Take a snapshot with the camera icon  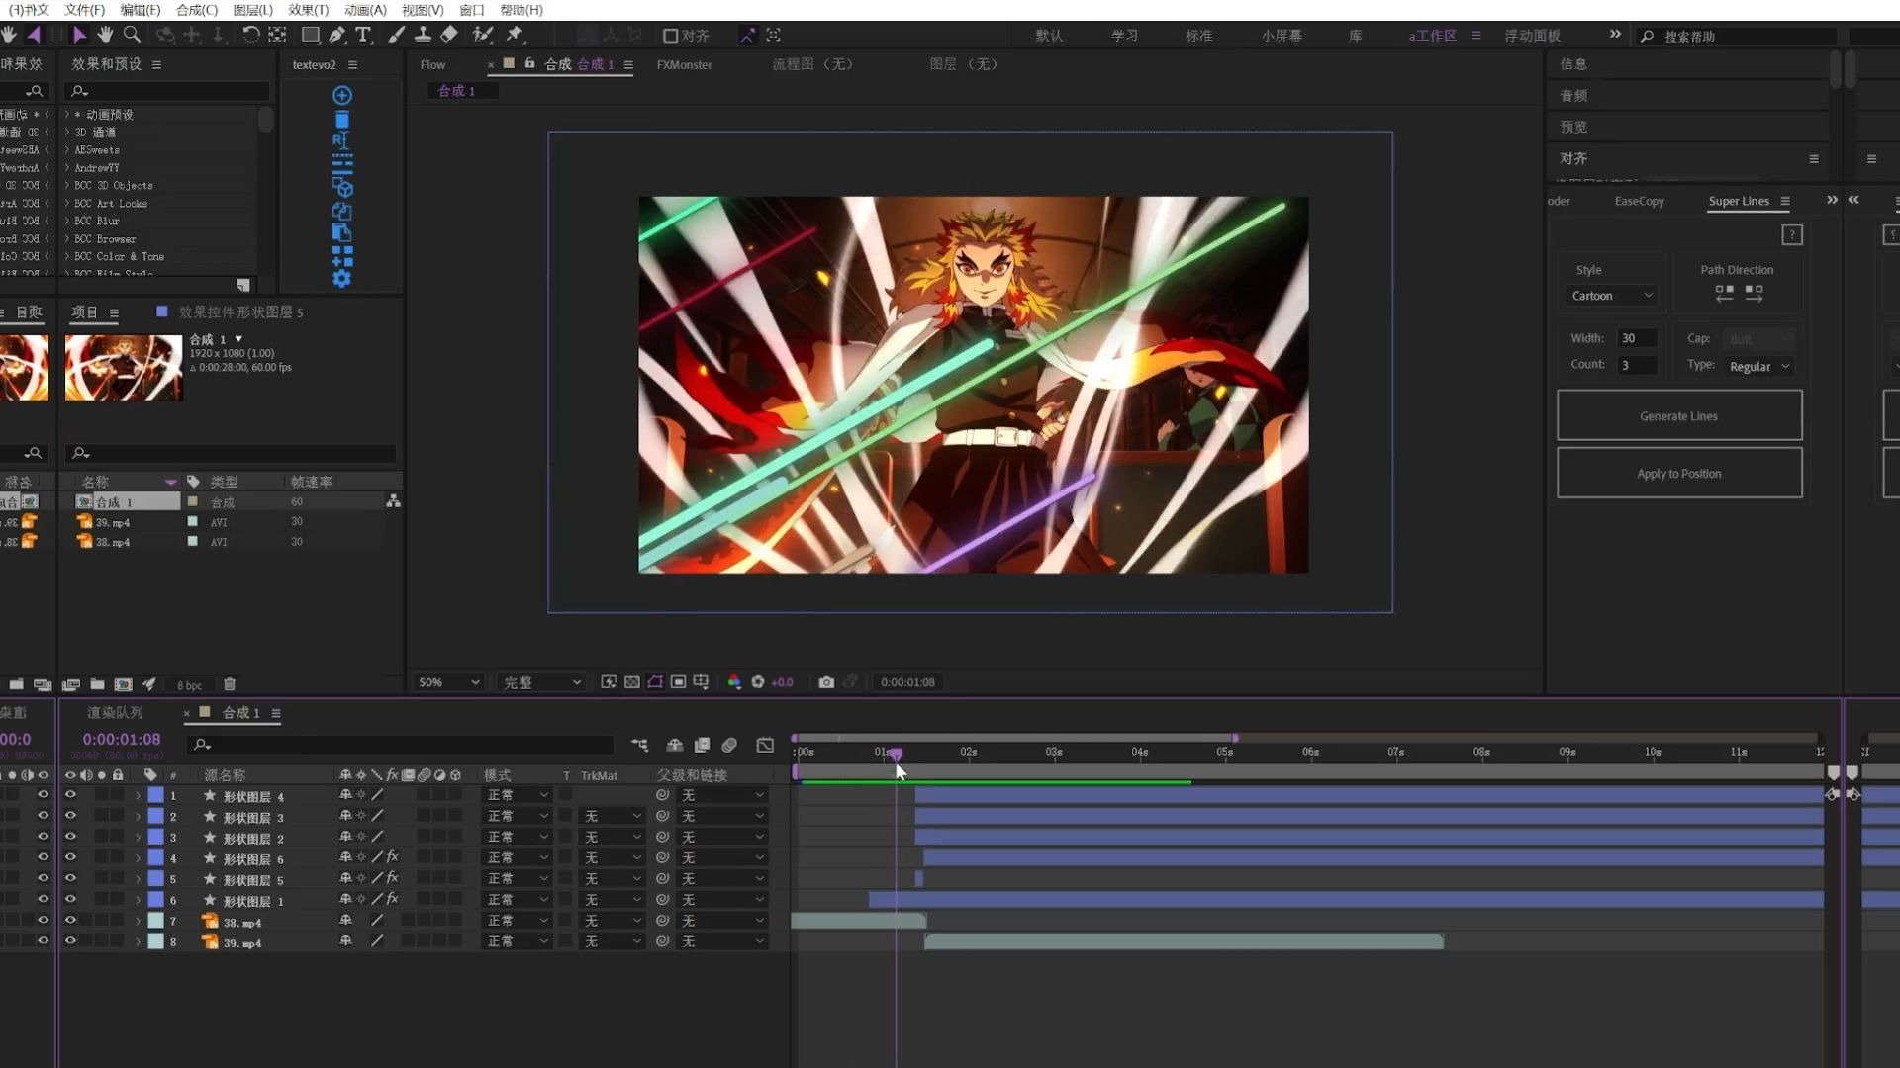826,682
